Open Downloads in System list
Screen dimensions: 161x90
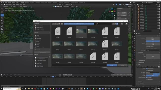point(39,40)
